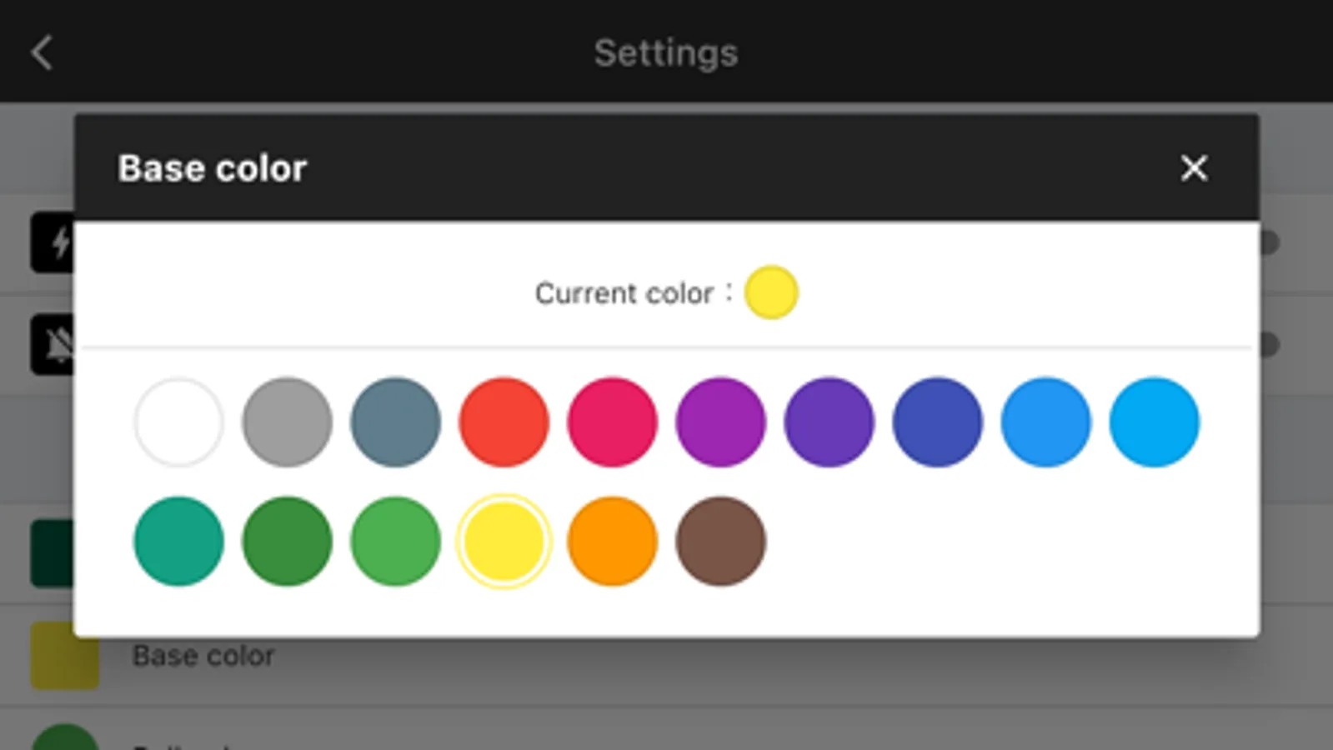Click the current color yellow indicator
Viewport: 1333px width, 750px height.
[x=771, y=292]
